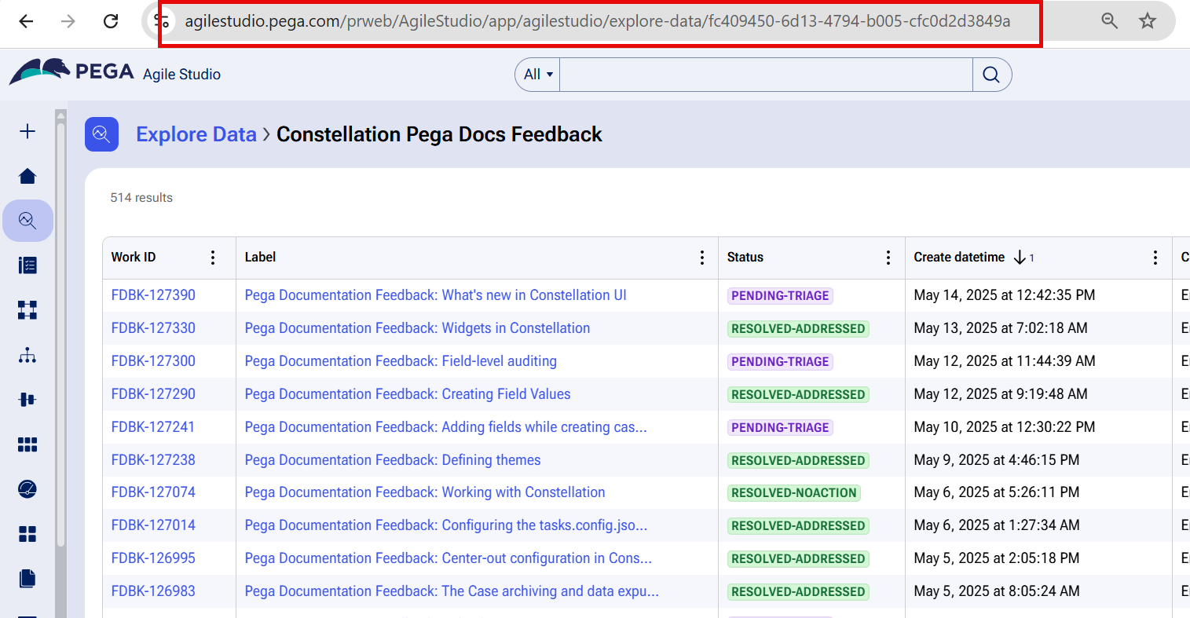Open the All search scope dropdown
This screenshot has height=618, width=1190.
(538, 75)
